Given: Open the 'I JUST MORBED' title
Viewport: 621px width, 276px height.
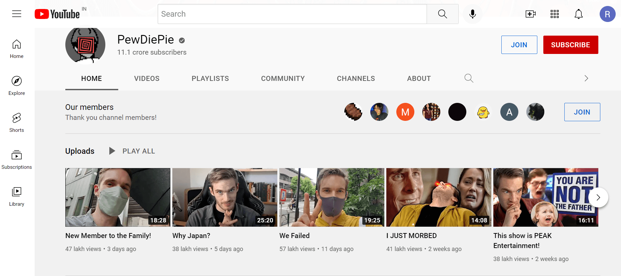Looking at the screenshot, I should [x=411, y=236].
